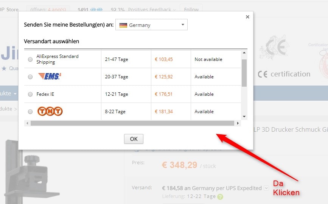Viewport: 328px width, 204px height.
Task: Select AliExpress Standard Shipping radio button
Action: click(x=30, y=59)
